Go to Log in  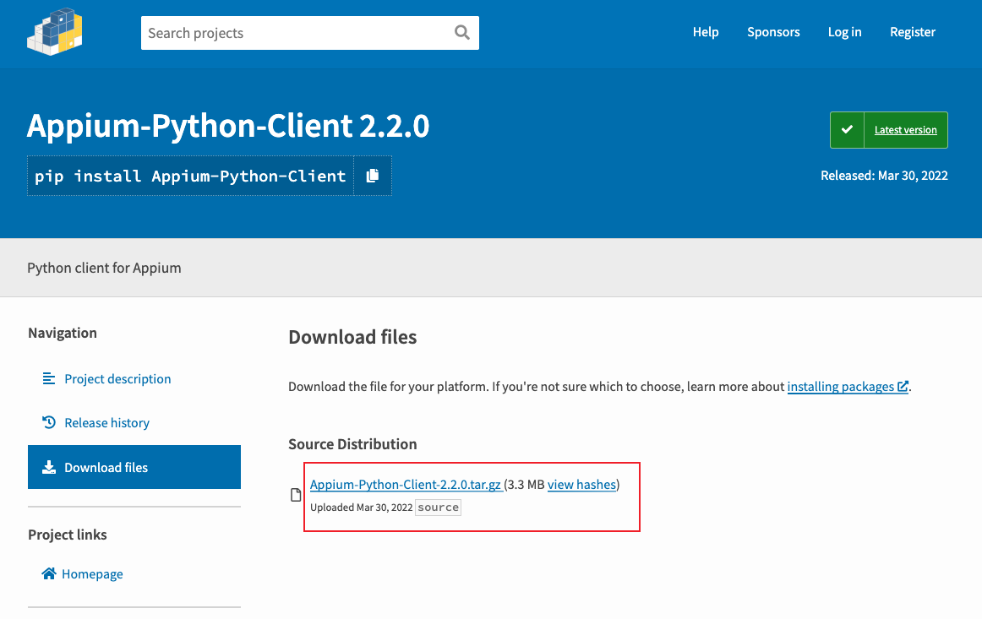844,32
